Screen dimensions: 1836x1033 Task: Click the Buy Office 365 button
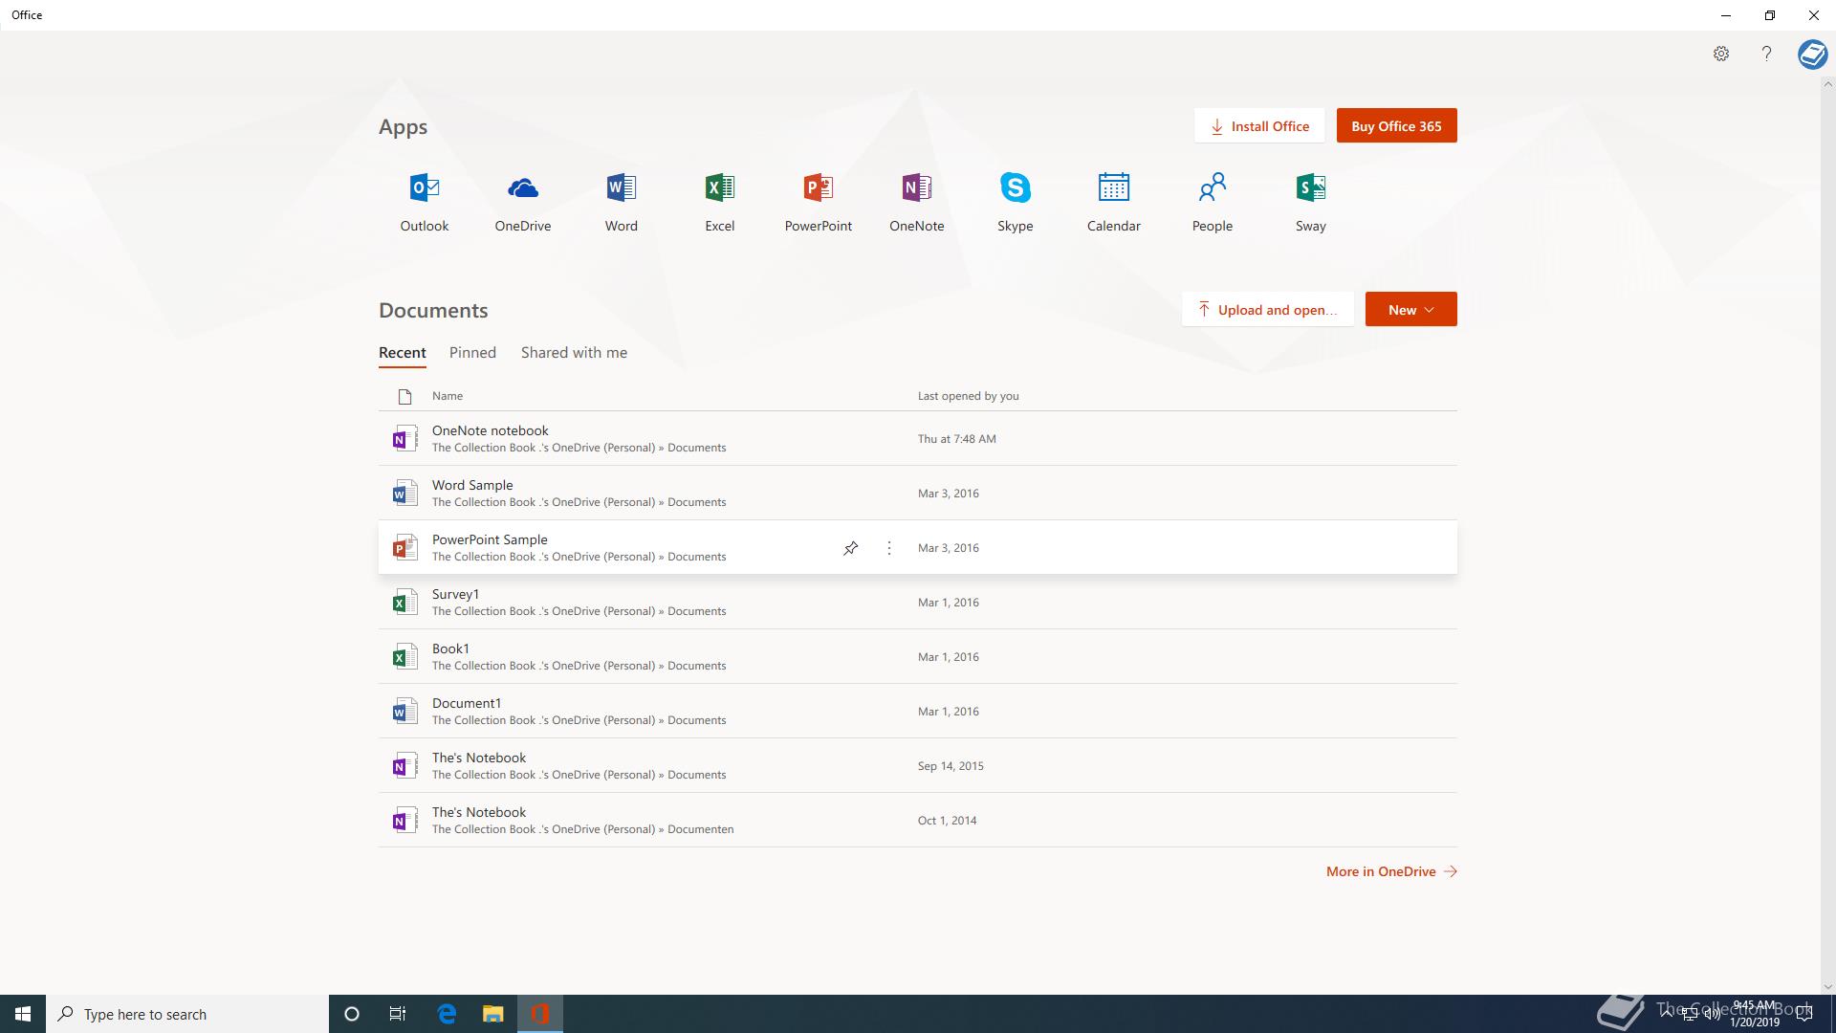(1396, 125)
